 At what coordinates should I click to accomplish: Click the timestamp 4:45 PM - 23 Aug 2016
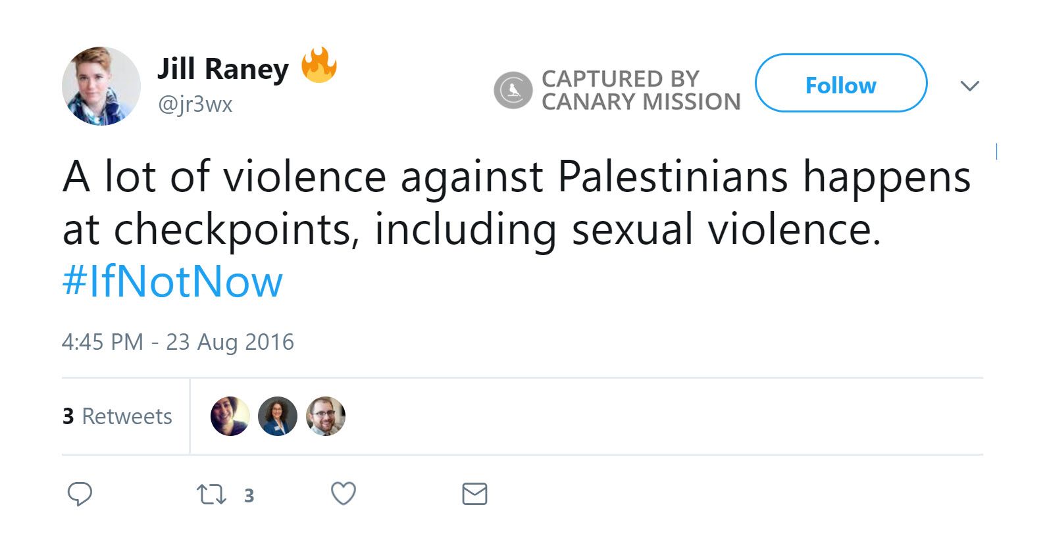pyautogui.click(x=178, y=342)
